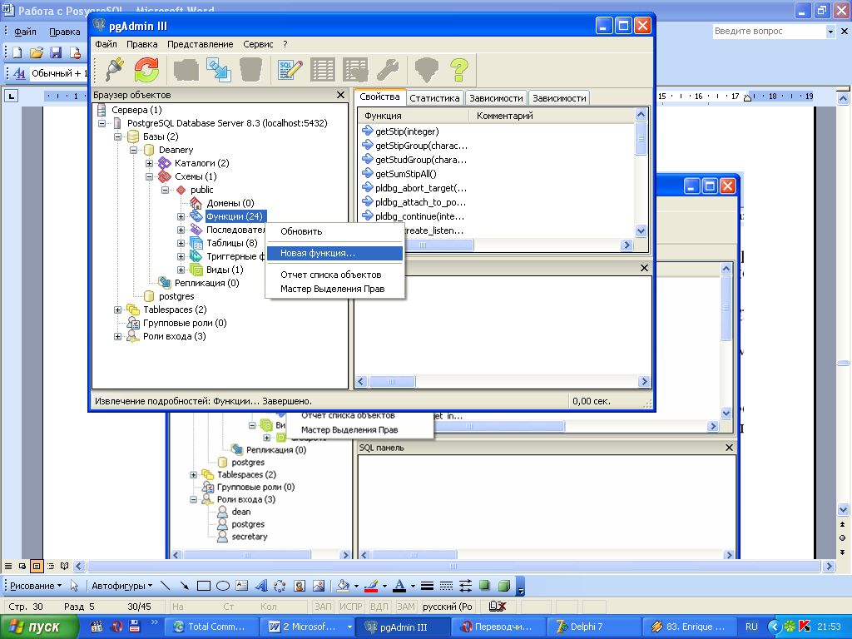This screenshot has width=852, height=639.
Task: Collapse the PostgreSQL Database Server 8.3 node
Action: (102, 123)
